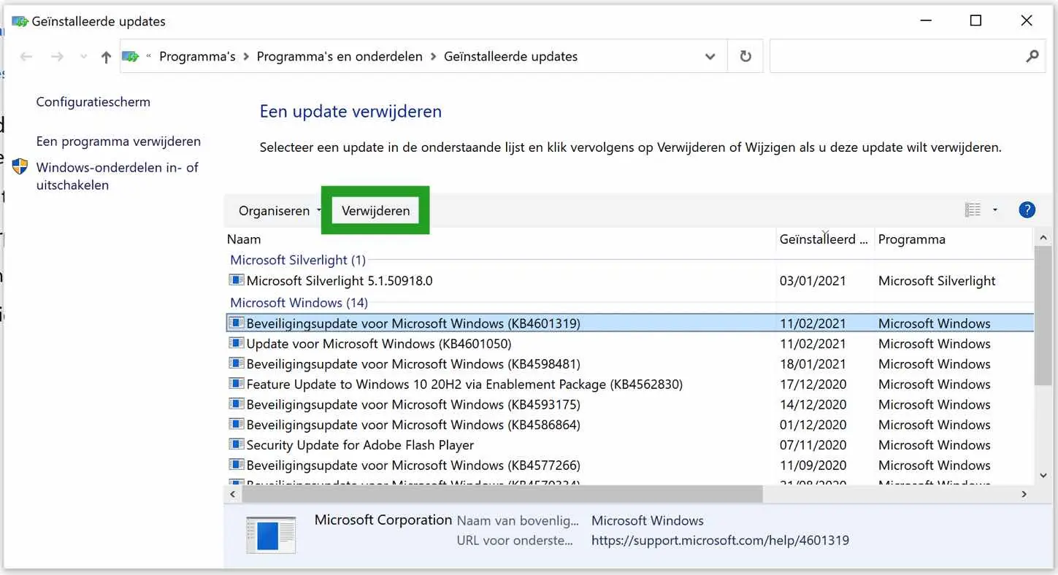1058x575 pixels.
Task: Click icon beside KB4601050 update
Action: 236,343
